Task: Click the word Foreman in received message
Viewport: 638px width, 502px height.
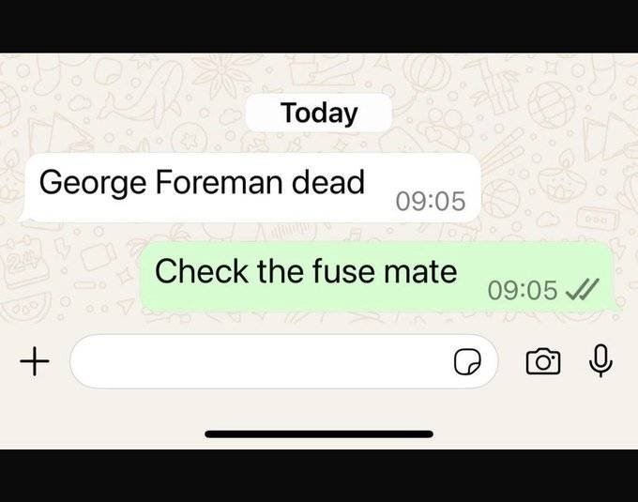Action: click(x=219, y=181)
